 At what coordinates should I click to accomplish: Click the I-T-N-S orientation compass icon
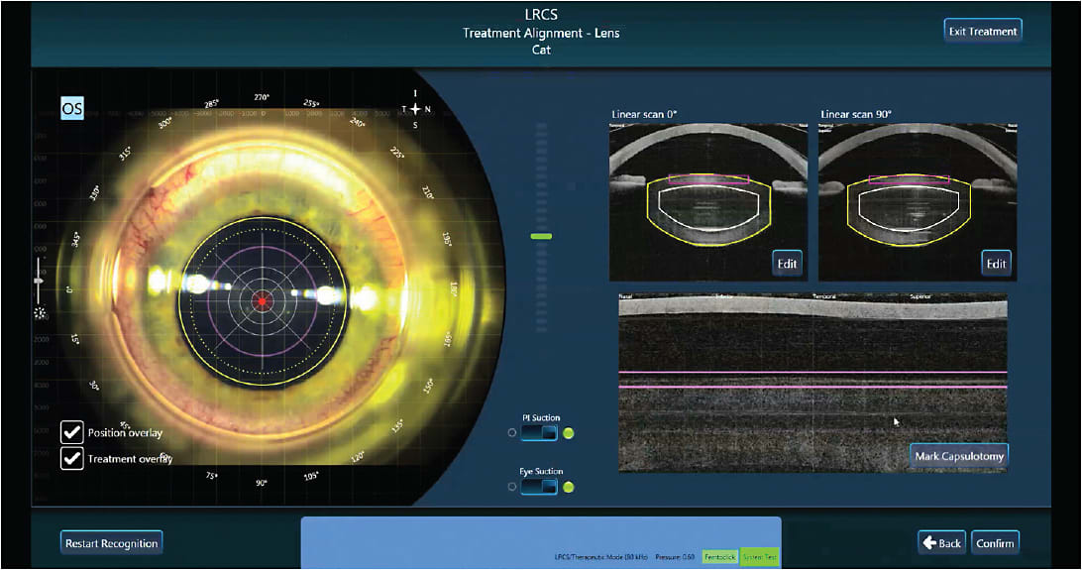coord(415,109)
